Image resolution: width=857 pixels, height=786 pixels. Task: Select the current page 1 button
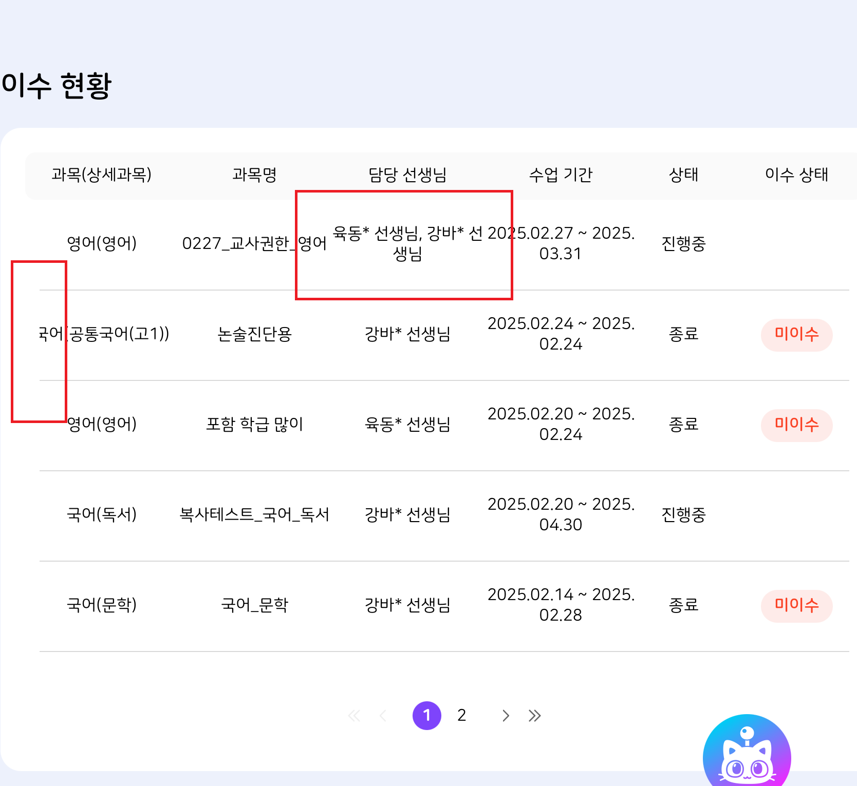[426, 715]
